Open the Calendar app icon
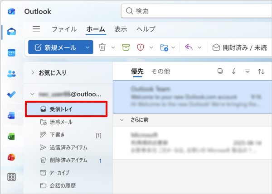Viewport: 272px width, 194px height. (11, 52)
